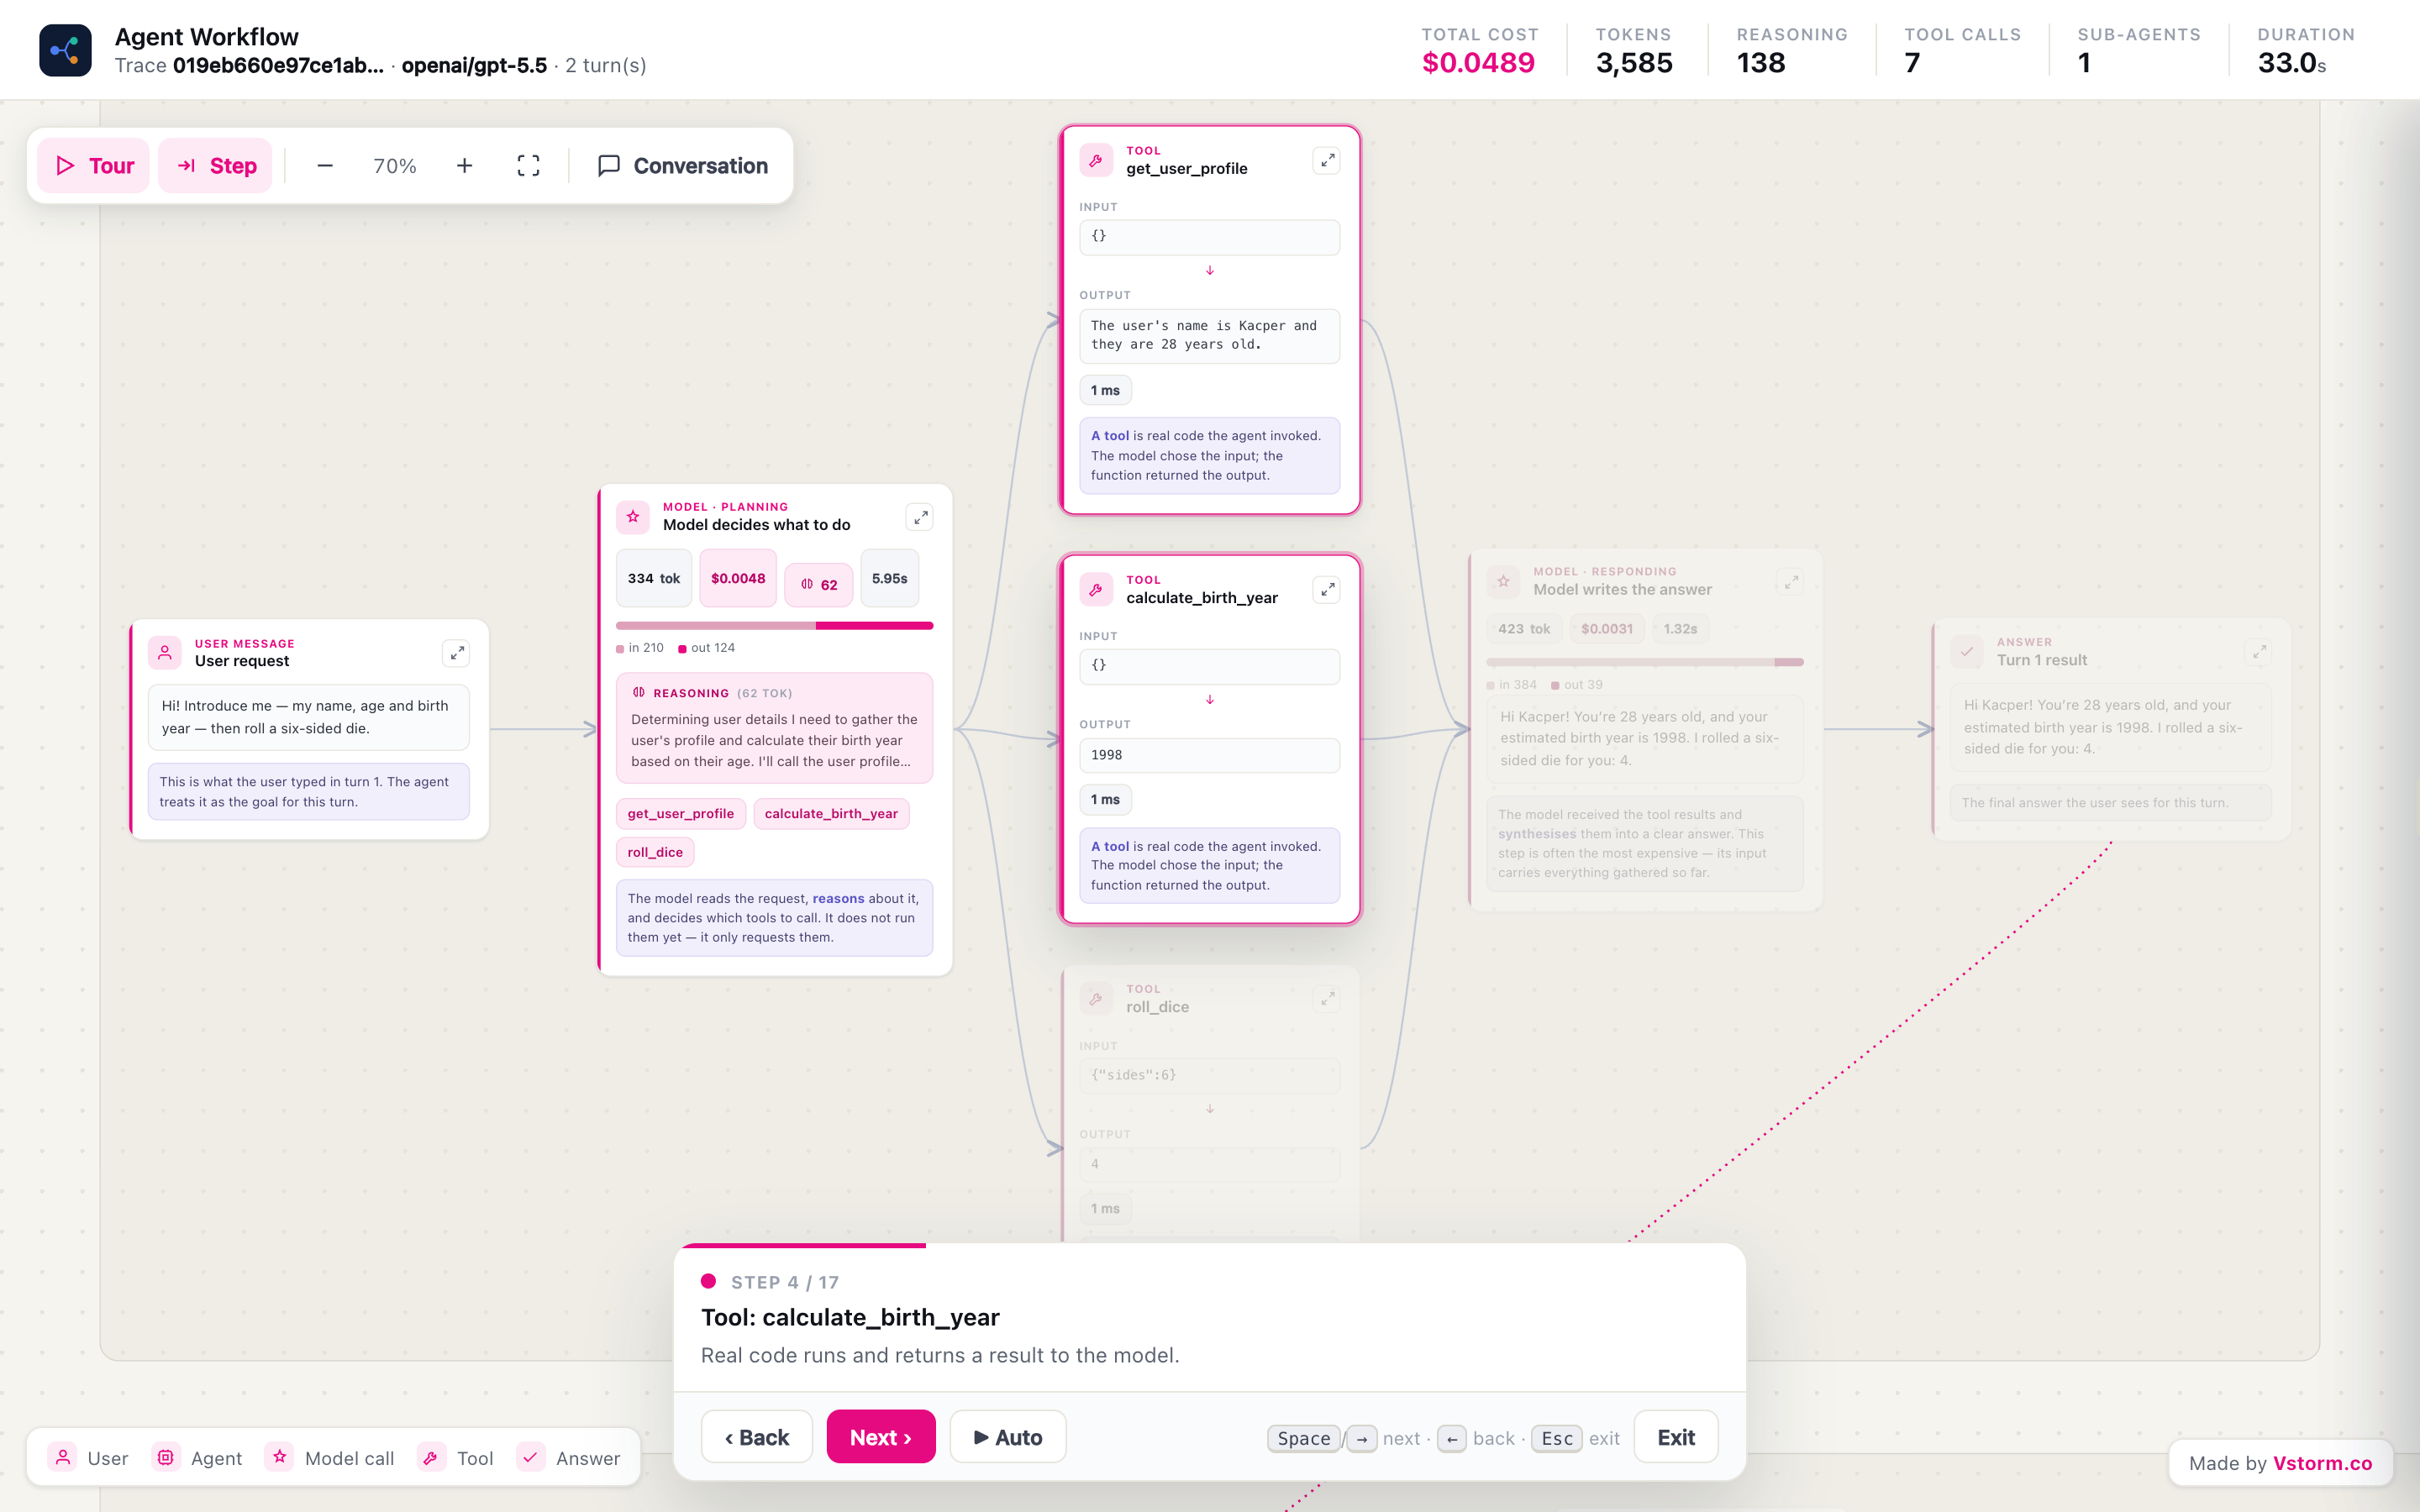Click the Agent Workflow app logo
The width and height of the screenshot is (2420, 1512).
pyautogui.click(x=65, y=50)
